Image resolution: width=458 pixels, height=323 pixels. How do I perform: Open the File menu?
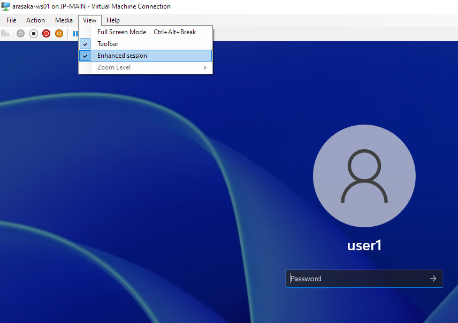pyautogui.click(x=11, y=20)
